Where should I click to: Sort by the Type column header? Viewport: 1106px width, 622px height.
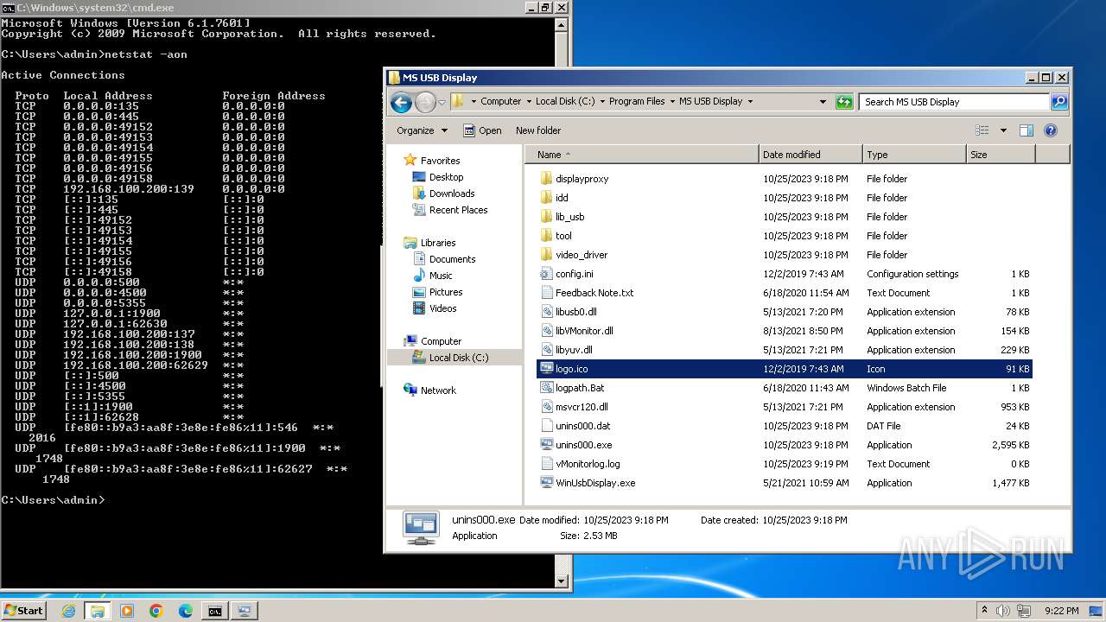pos(914,155)
